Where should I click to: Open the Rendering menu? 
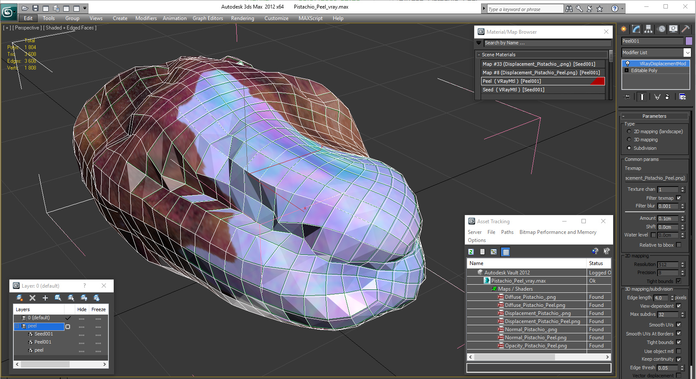(x=243, y=18)
